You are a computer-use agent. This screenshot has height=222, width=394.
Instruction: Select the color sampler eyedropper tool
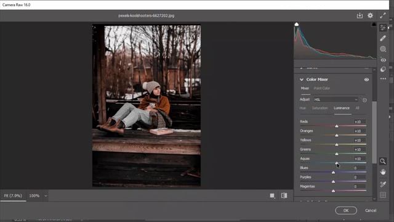tap(383, 184)
